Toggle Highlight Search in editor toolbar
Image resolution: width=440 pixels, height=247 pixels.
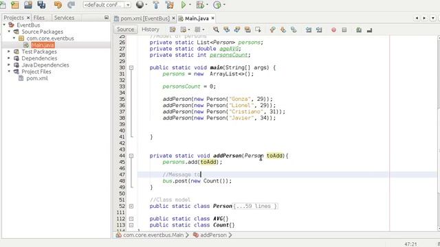[x=247, y=30]
